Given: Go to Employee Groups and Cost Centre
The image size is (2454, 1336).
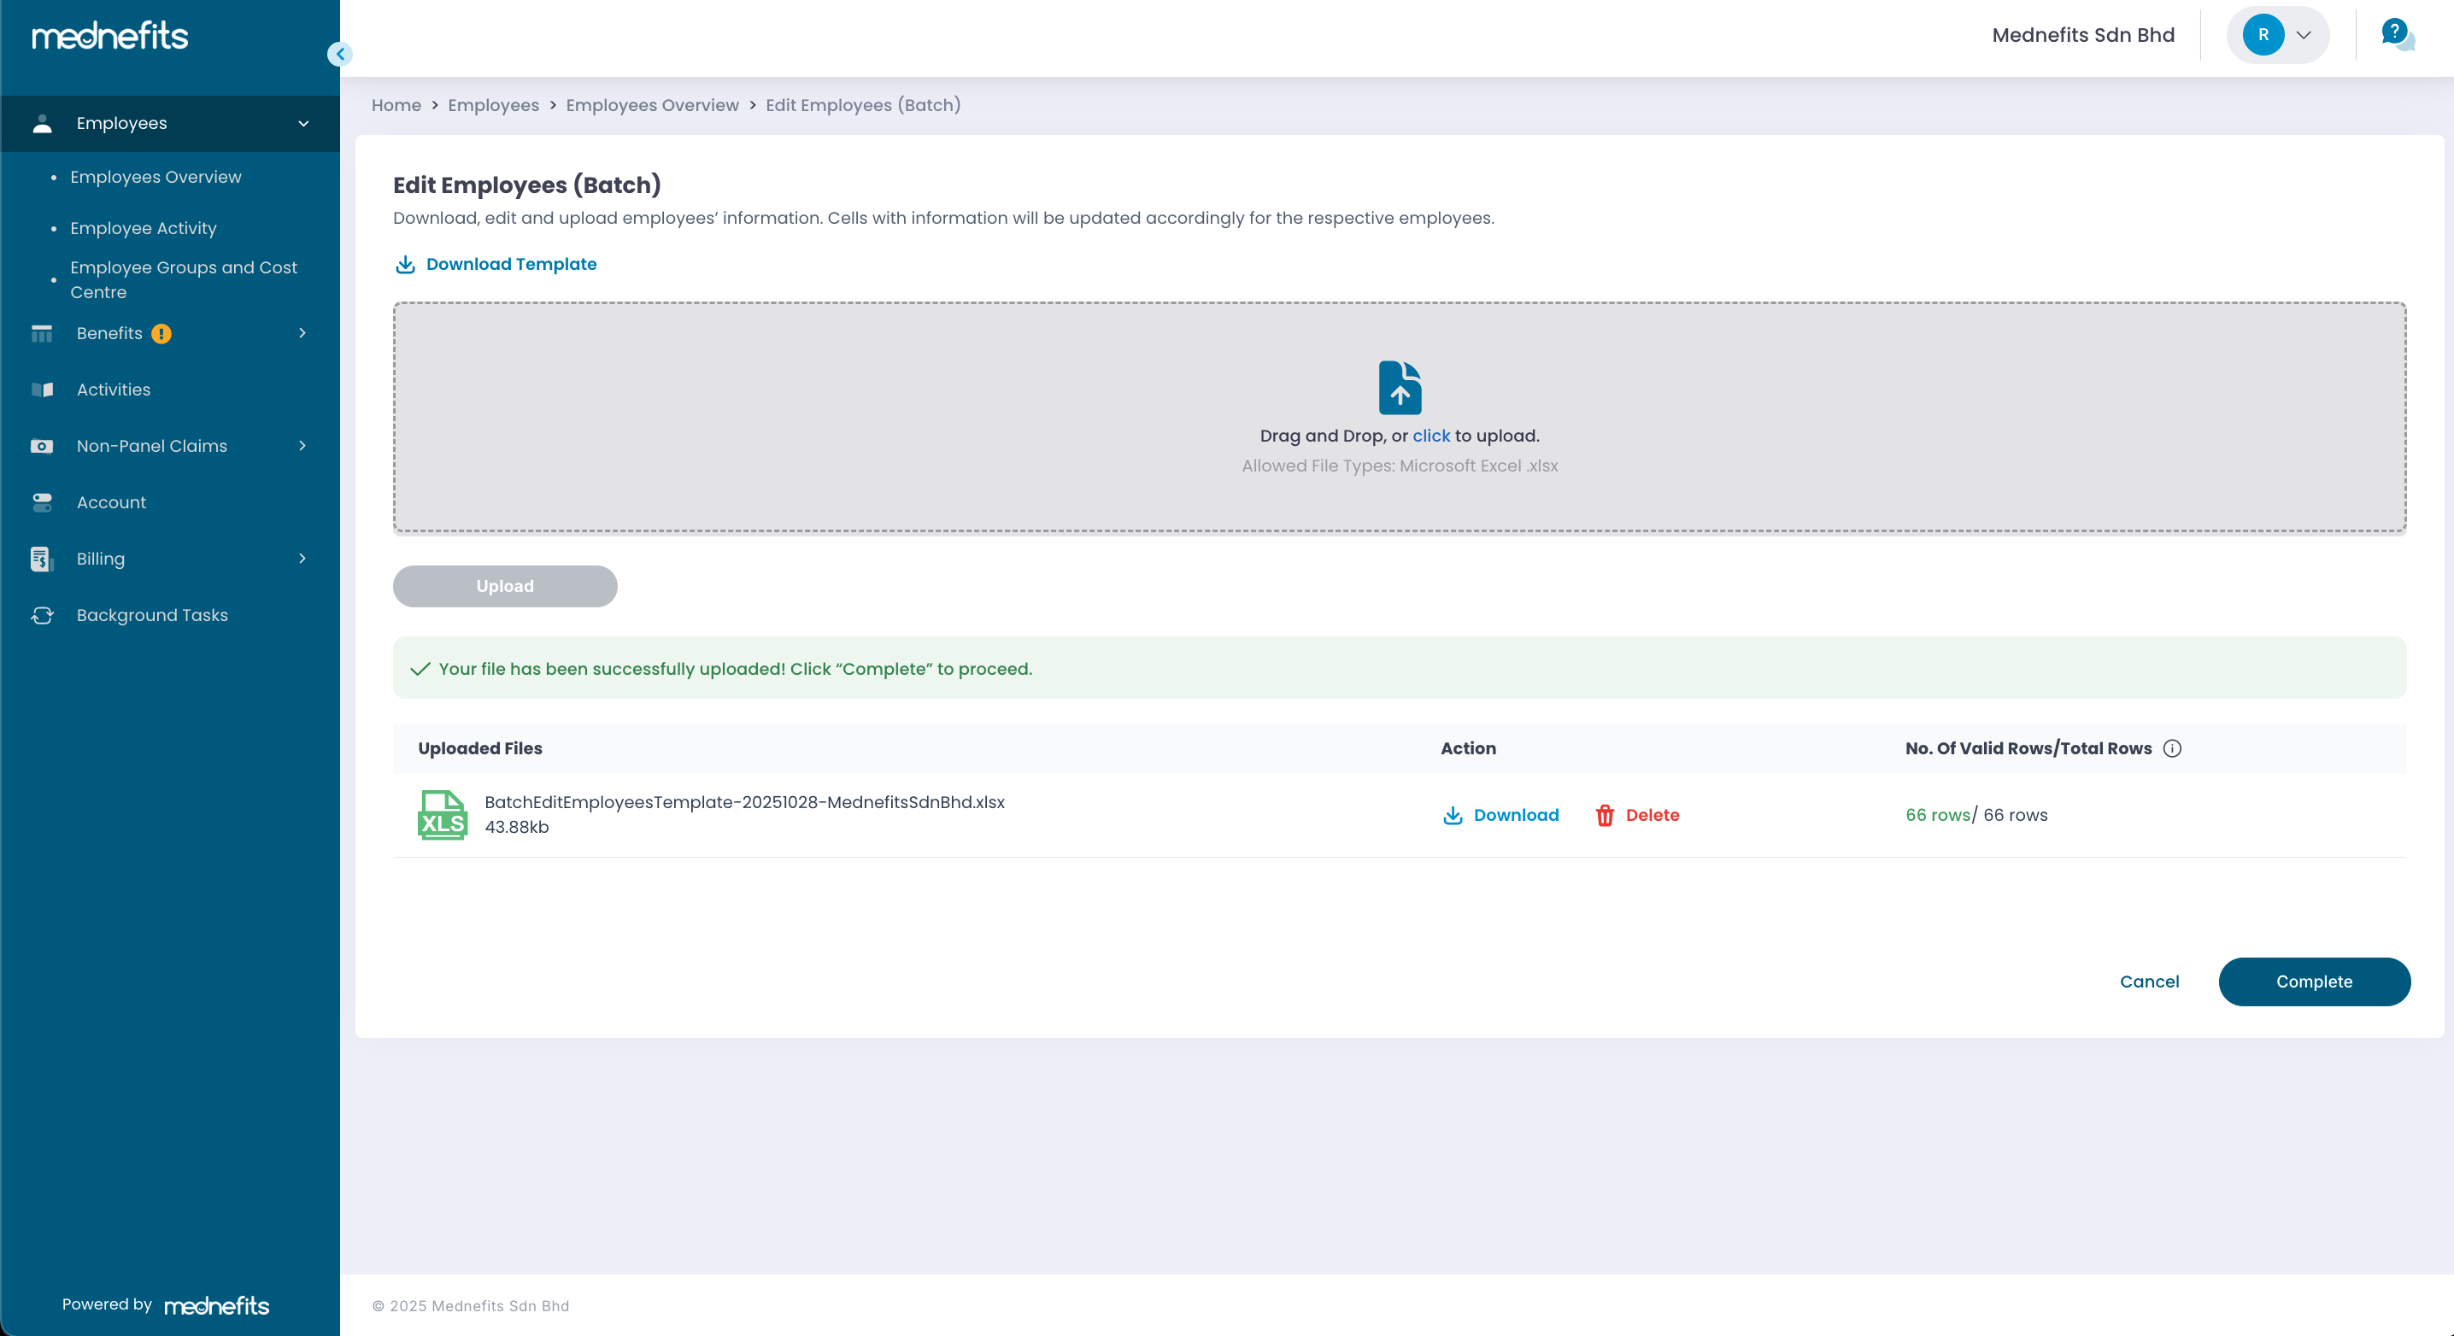Looking at the screenshot, I should coord(183,280).
